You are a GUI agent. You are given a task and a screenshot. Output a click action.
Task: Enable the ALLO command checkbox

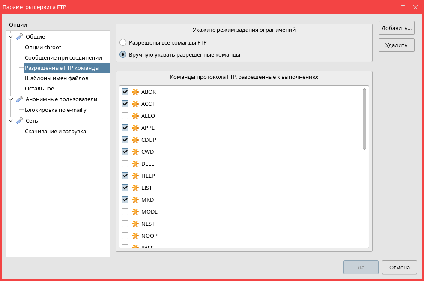(125, 116)
